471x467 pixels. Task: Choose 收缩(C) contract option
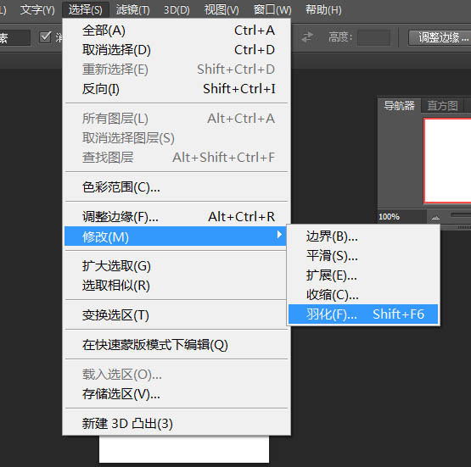point(363,295)
